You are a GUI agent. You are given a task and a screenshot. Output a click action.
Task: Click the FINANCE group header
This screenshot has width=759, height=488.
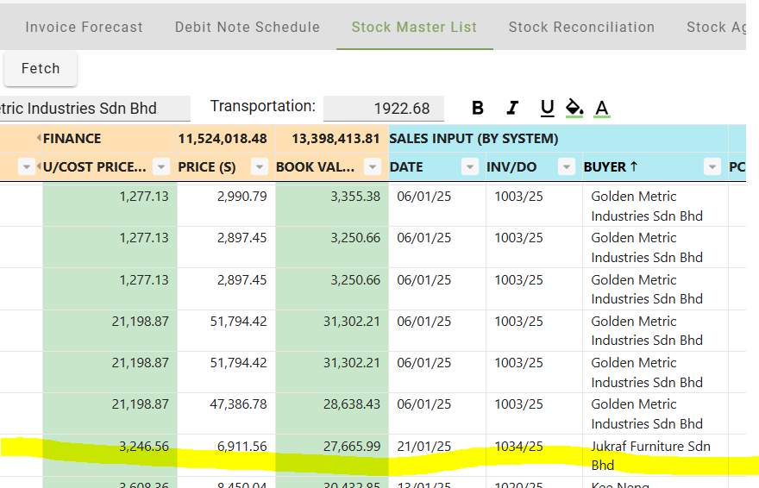point(72,139)
